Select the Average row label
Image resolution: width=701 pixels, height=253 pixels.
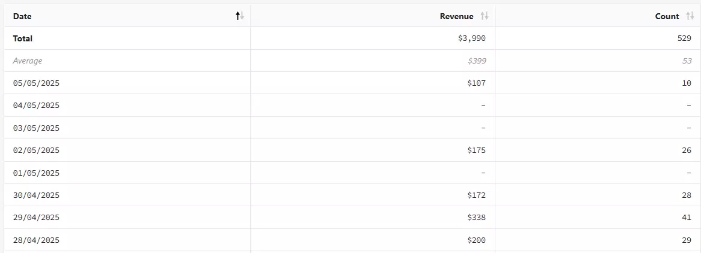coord(27,61)
